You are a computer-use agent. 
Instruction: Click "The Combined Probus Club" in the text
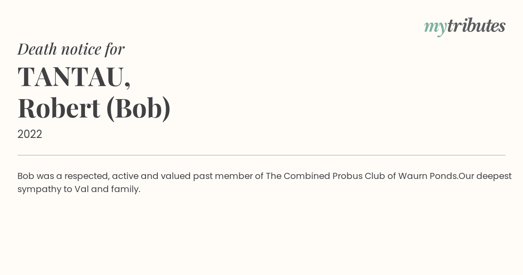325,176
